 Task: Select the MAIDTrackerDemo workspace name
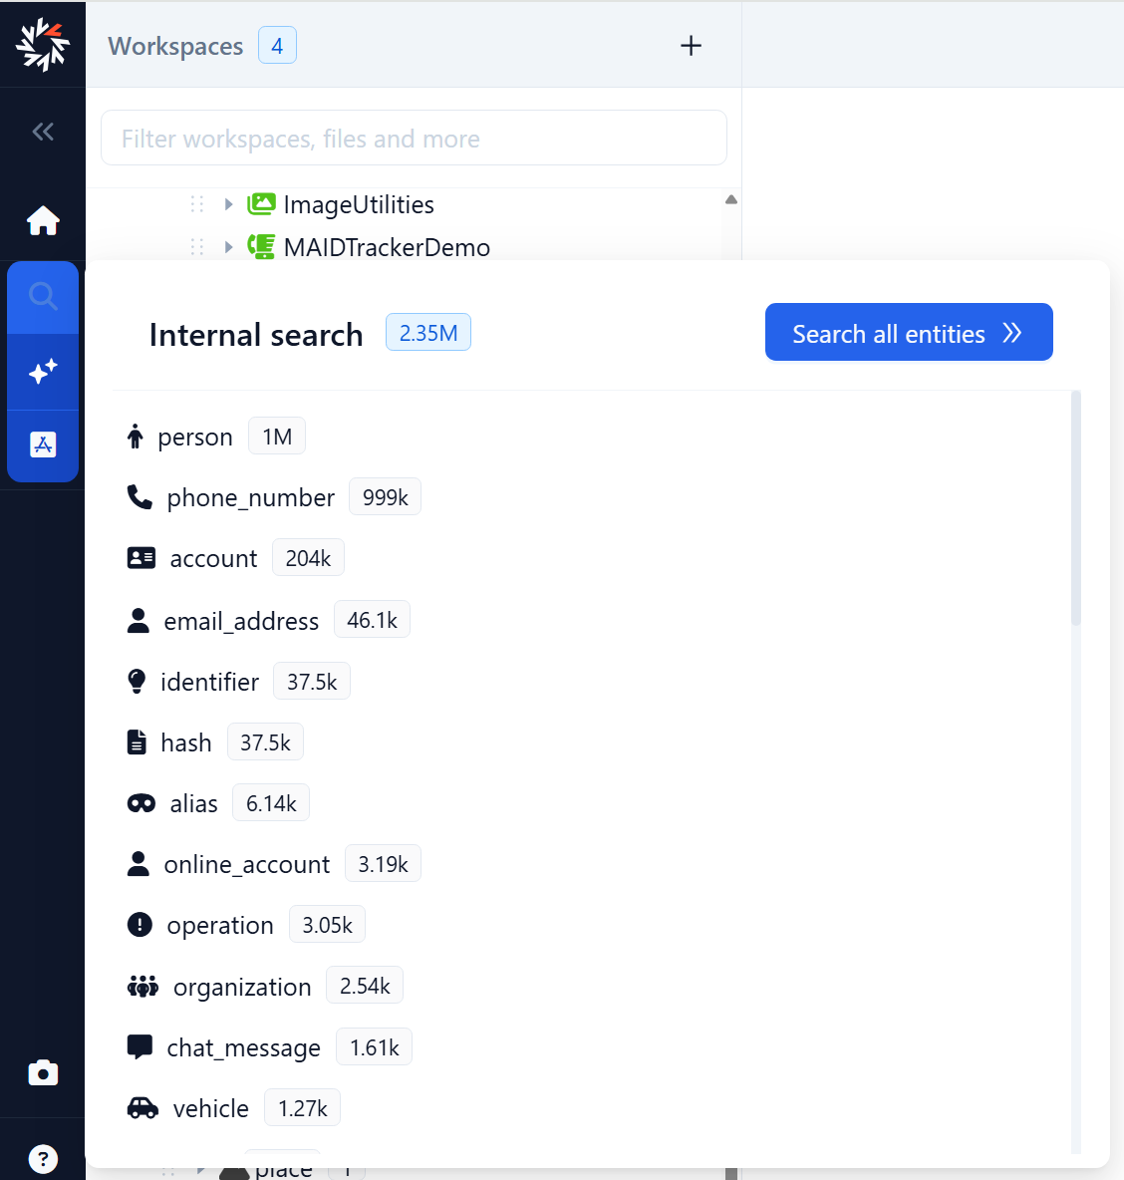(x=387, y=247)
